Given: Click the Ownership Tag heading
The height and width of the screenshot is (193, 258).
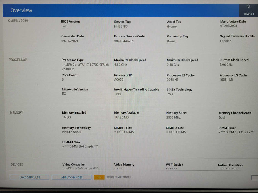Looking at the screenshot, I should (x=177, y=36).
